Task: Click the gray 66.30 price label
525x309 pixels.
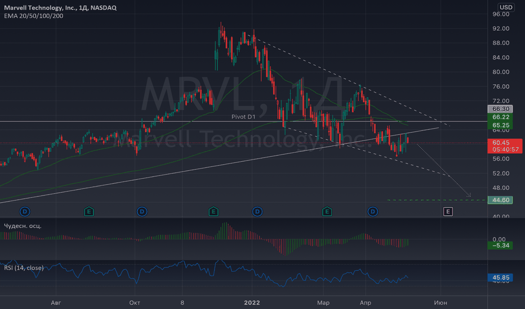Action: click(500, 109)
